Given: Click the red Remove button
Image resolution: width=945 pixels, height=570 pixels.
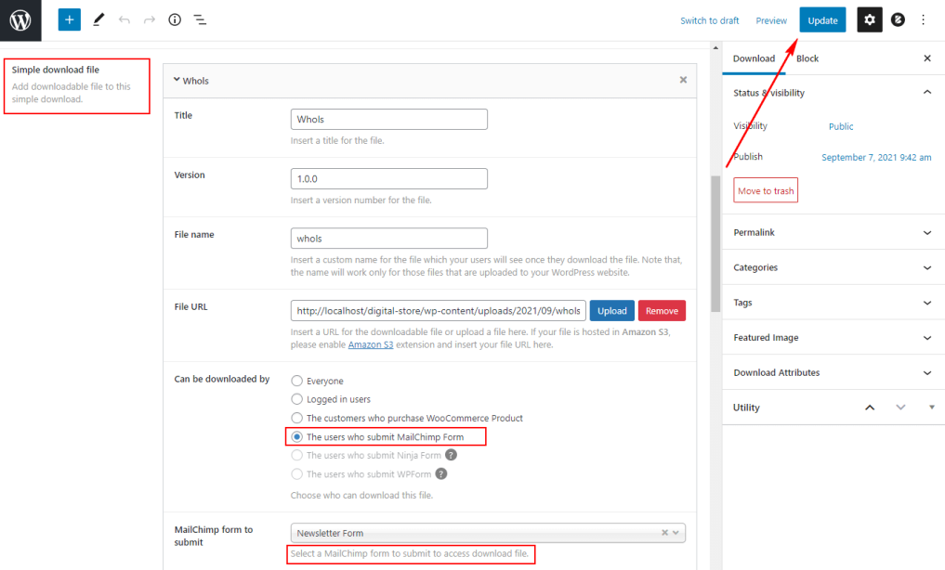Looking at the screenshot, I should click(x=662, y=311).
